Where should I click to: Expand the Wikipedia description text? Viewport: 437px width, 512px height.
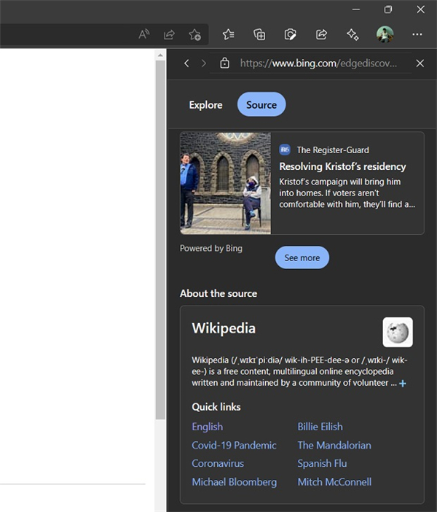pyautogui.click(x=403, y=383)
